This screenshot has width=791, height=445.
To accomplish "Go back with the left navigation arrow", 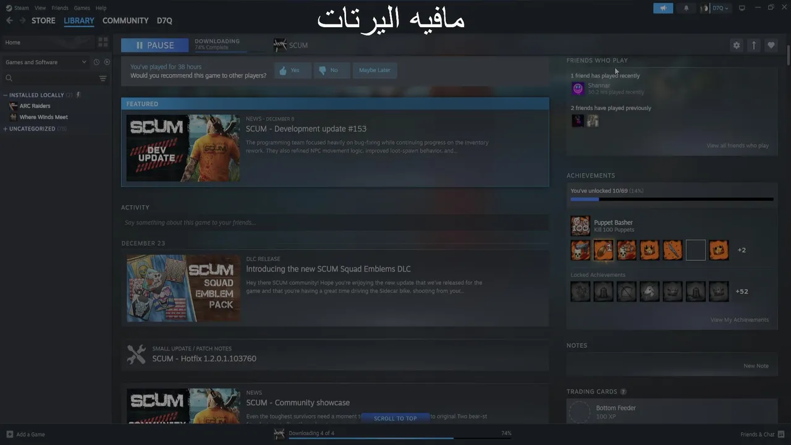I will tap(9, 20).
